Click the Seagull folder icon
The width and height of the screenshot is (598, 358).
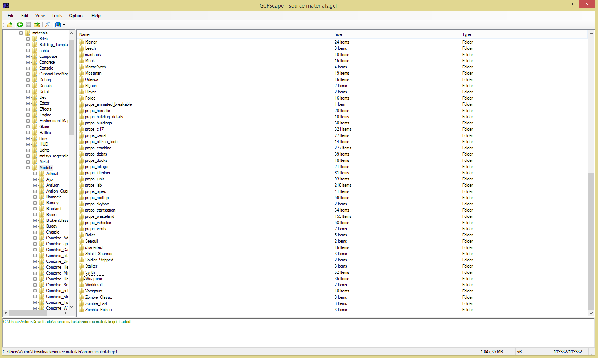point(82,241)
